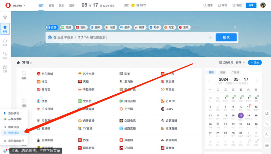Image resolution: width=271 pixels, height=154 pixels.
Task: Switch to the 首页 tab
Action: [x=41, y=5]
